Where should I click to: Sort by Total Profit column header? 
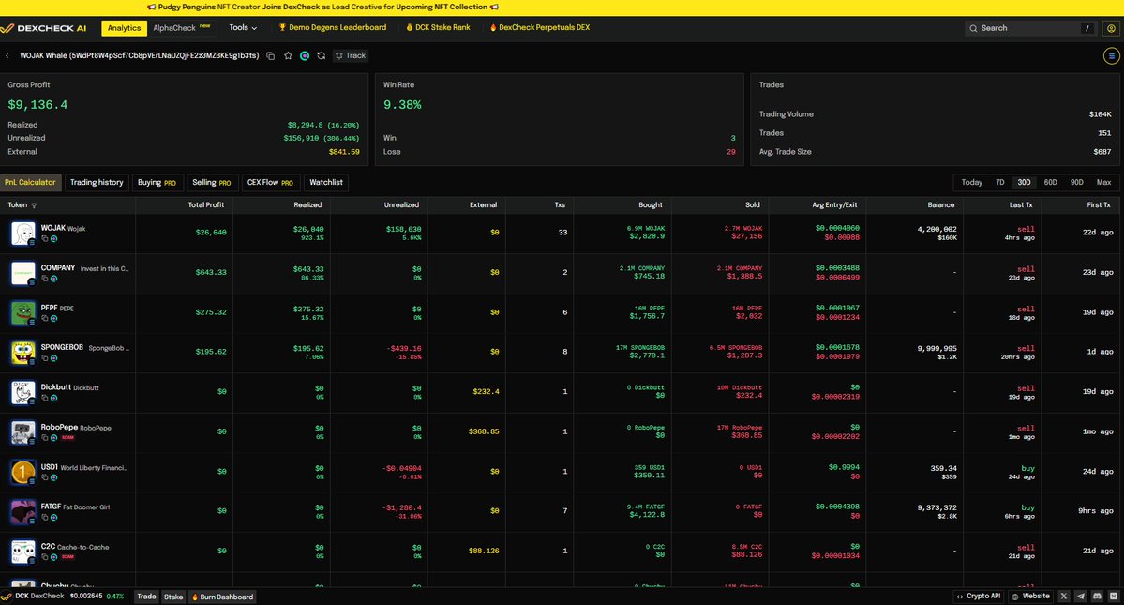[205, 205]
